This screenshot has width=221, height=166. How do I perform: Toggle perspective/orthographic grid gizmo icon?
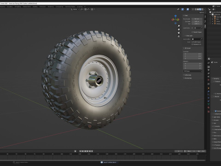point(179,36)
